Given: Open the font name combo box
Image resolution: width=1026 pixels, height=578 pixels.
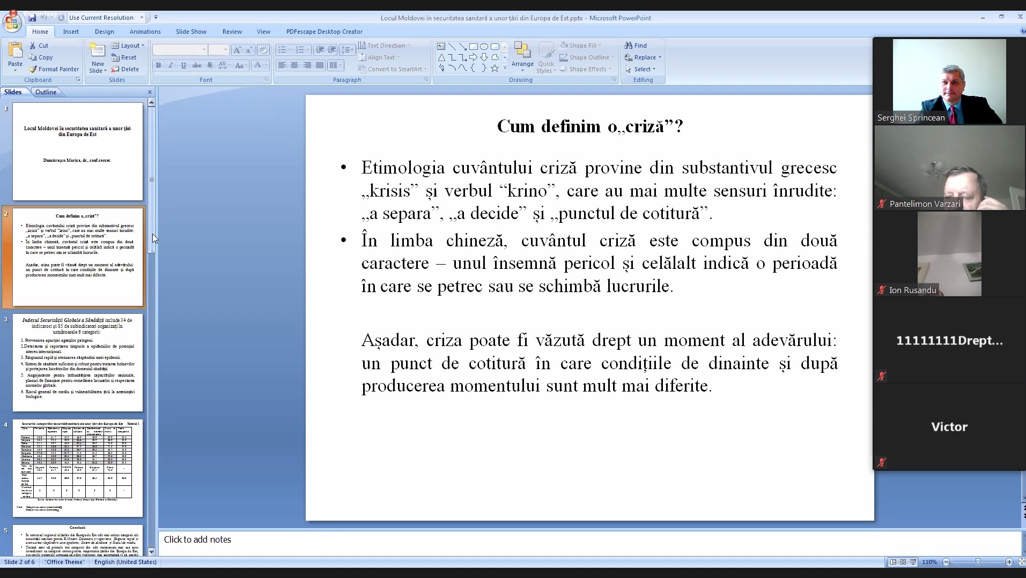Looking at the screenshot, I should point(180,50).
